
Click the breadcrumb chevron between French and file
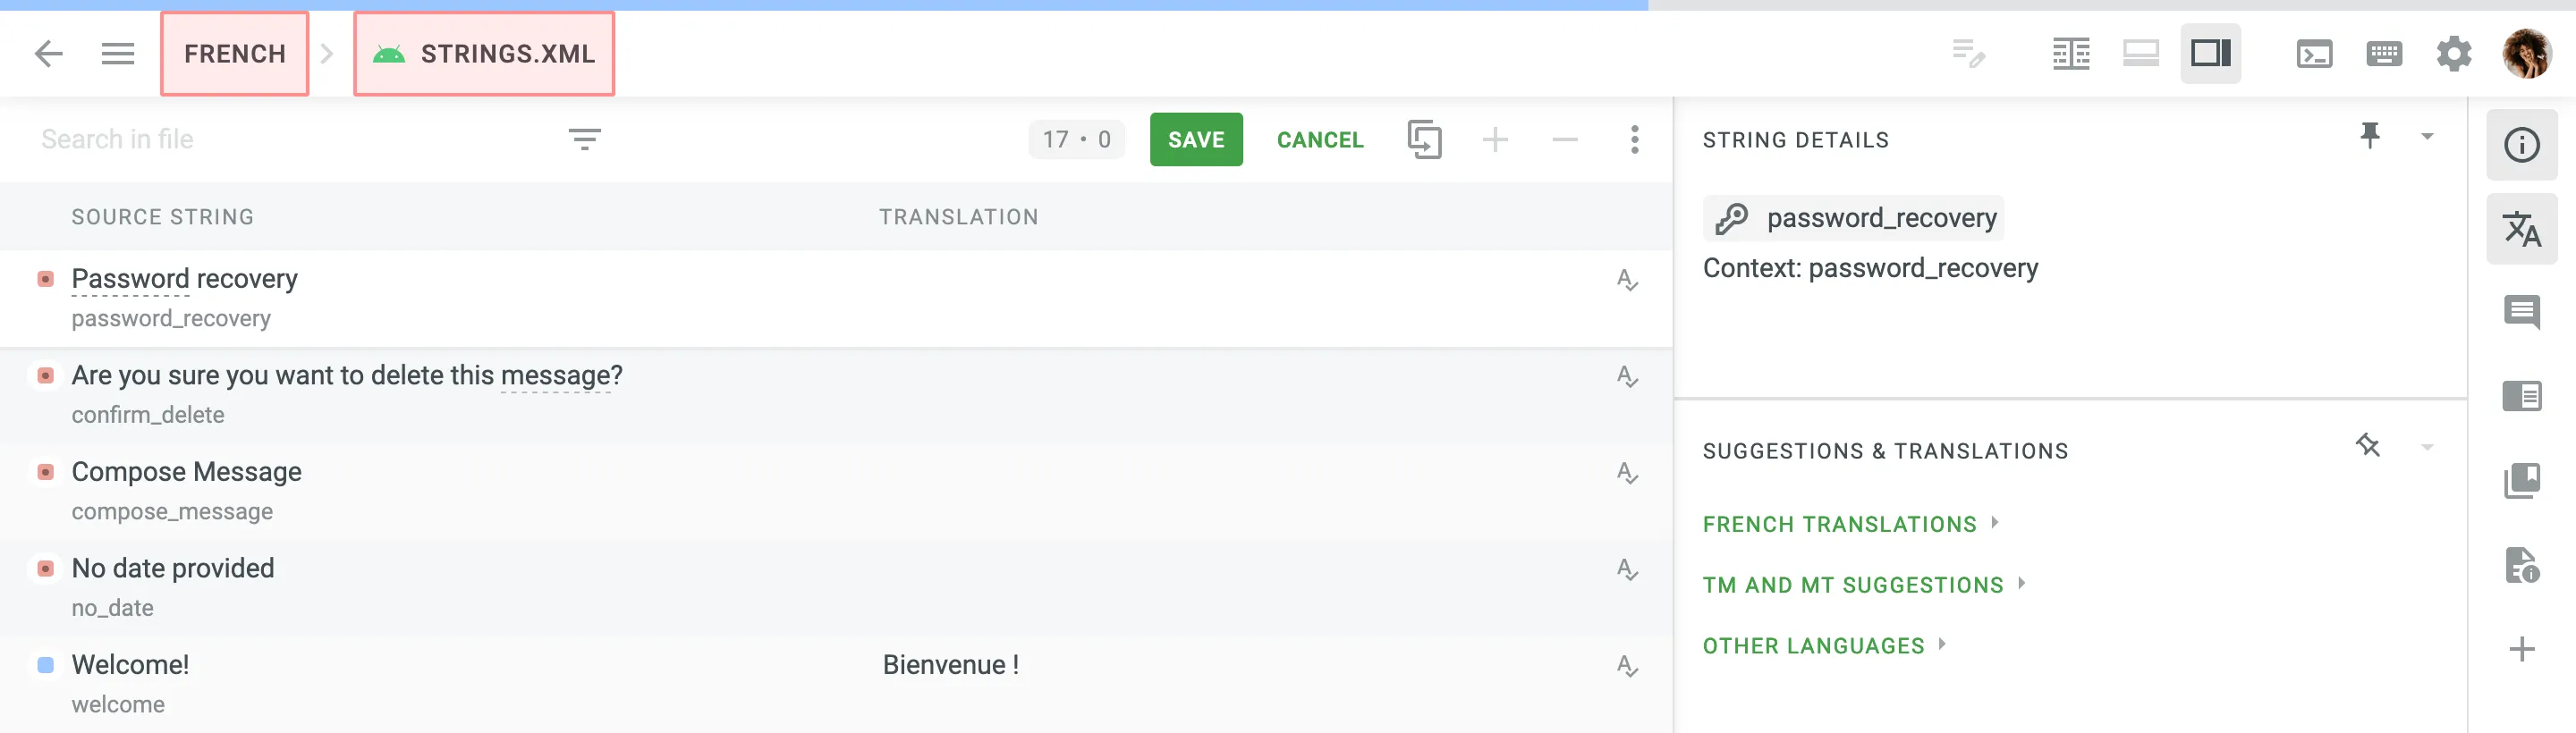coord(327,54)
